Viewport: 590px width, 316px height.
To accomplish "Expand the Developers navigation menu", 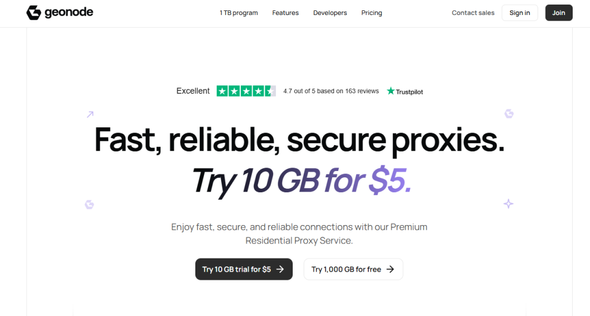I will pos(330,13).
